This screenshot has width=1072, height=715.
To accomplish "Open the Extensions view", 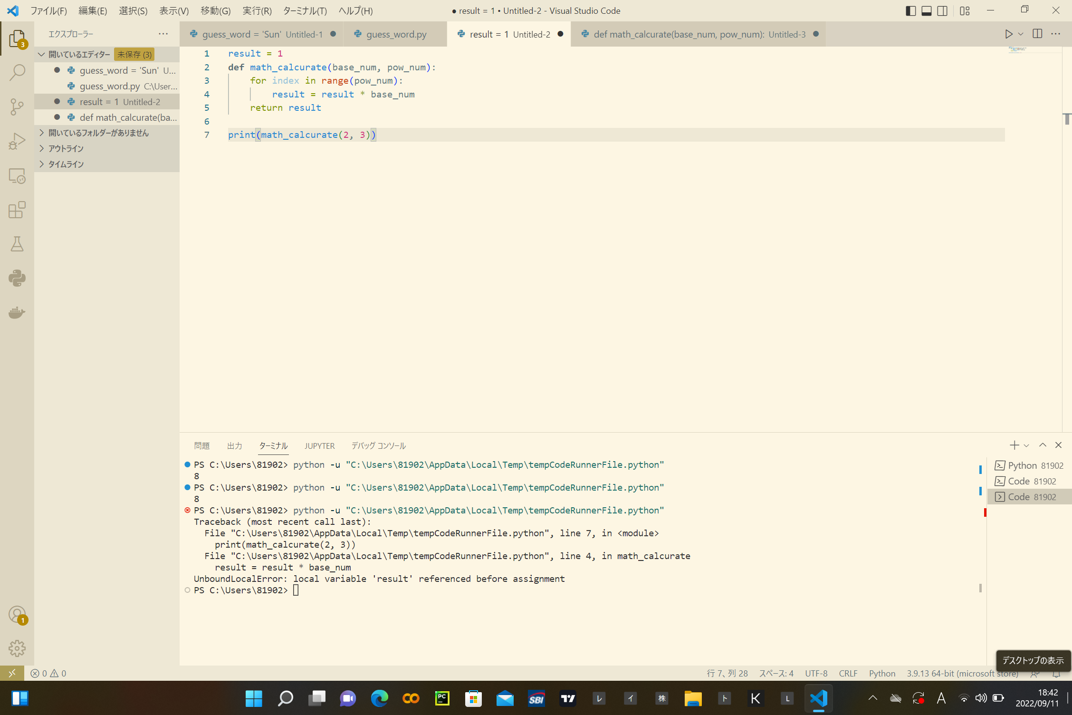I will pos(17,210).
